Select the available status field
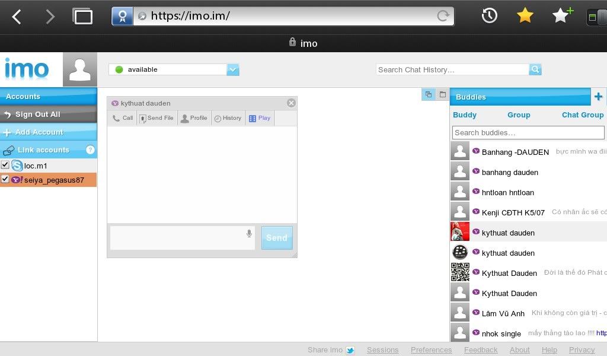 [168, 70]
